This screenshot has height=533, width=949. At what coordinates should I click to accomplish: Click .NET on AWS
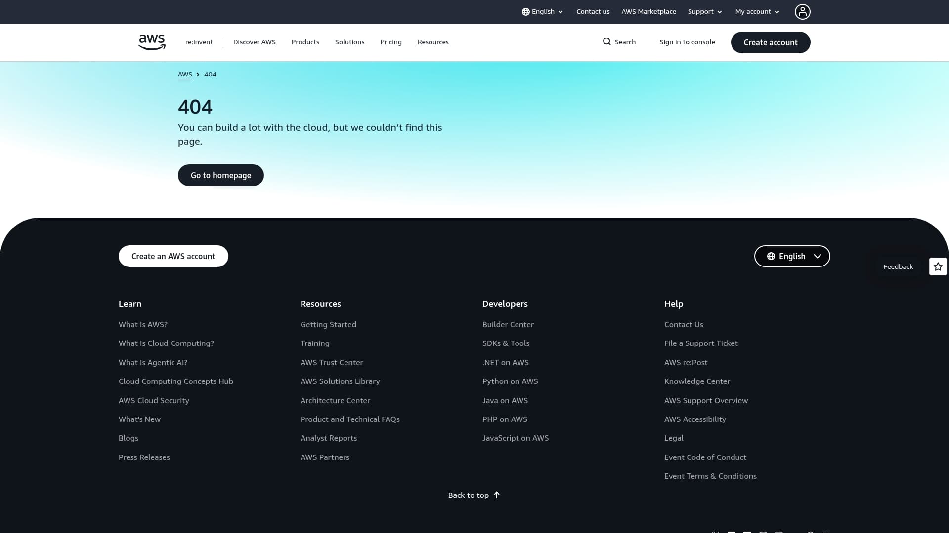(506, 362)
